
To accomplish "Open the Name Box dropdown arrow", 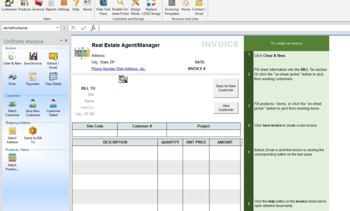I will (57, 28).
